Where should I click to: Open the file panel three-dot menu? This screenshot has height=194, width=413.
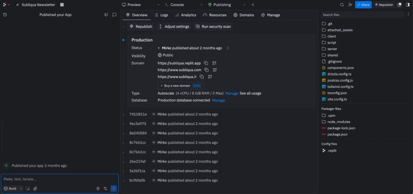(408, 15)
